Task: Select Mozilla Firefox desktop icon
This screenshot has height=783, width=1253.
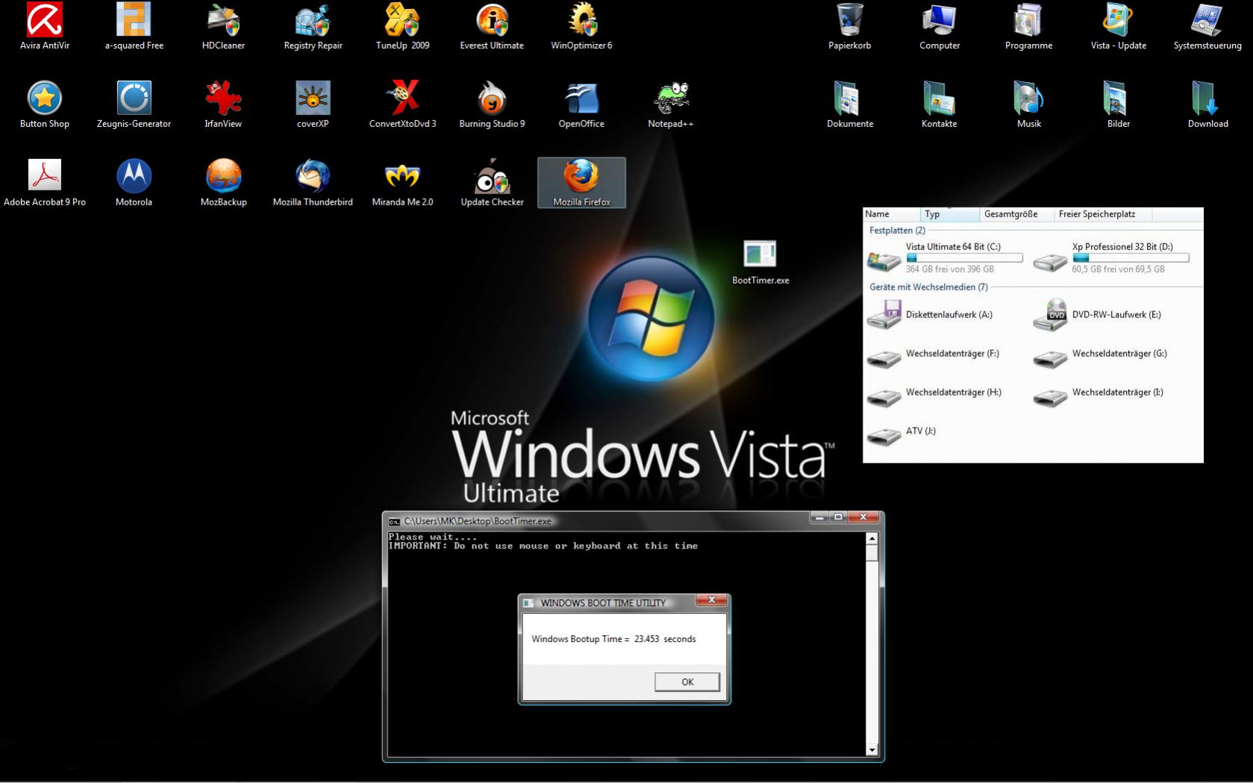Action: tap(581, 183)
